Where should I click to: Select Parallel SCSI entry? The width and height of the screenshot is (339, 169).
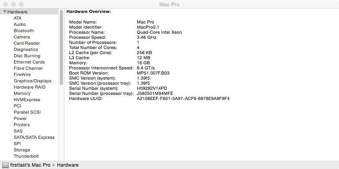click(x=27, y=112)
